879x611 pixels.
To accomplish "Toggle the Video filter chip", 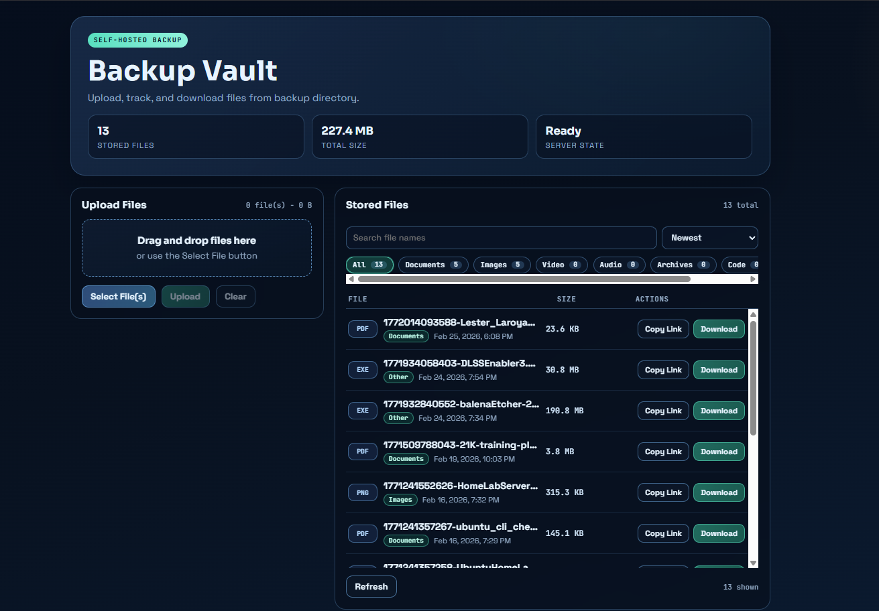I will [x=561, y=265].
